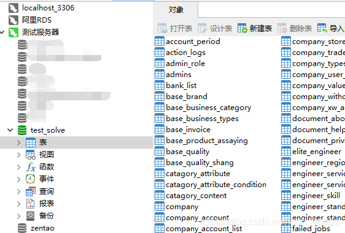Click 新建表 new table toolbar button

(x=255, y=28)
